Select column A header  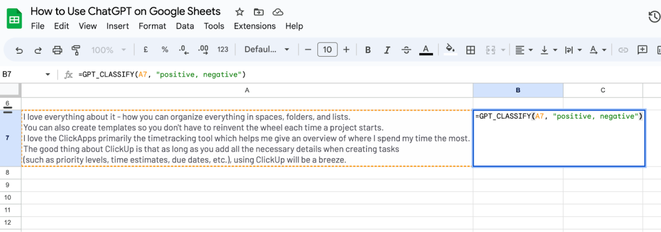(x=247, y=90)
